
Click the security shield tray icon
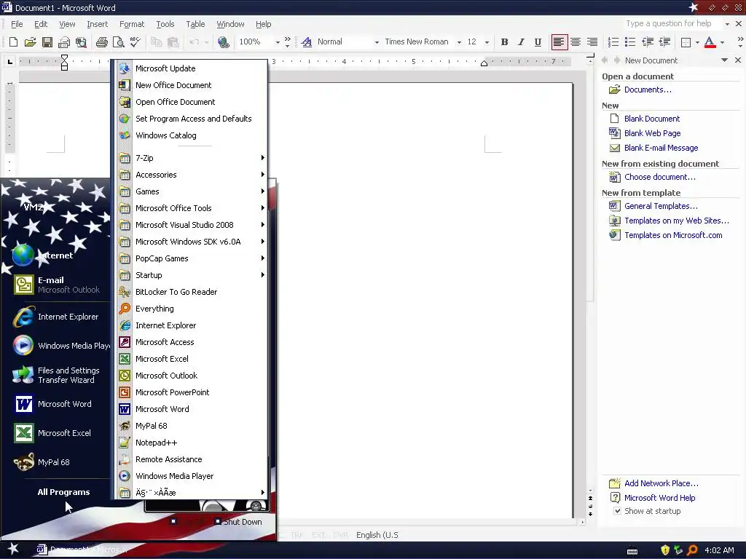(665, 550)
